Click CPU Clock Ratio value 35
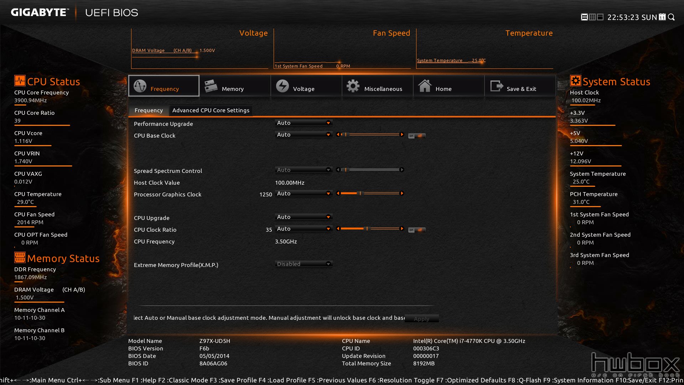The image size is (684, 385). 269,230
